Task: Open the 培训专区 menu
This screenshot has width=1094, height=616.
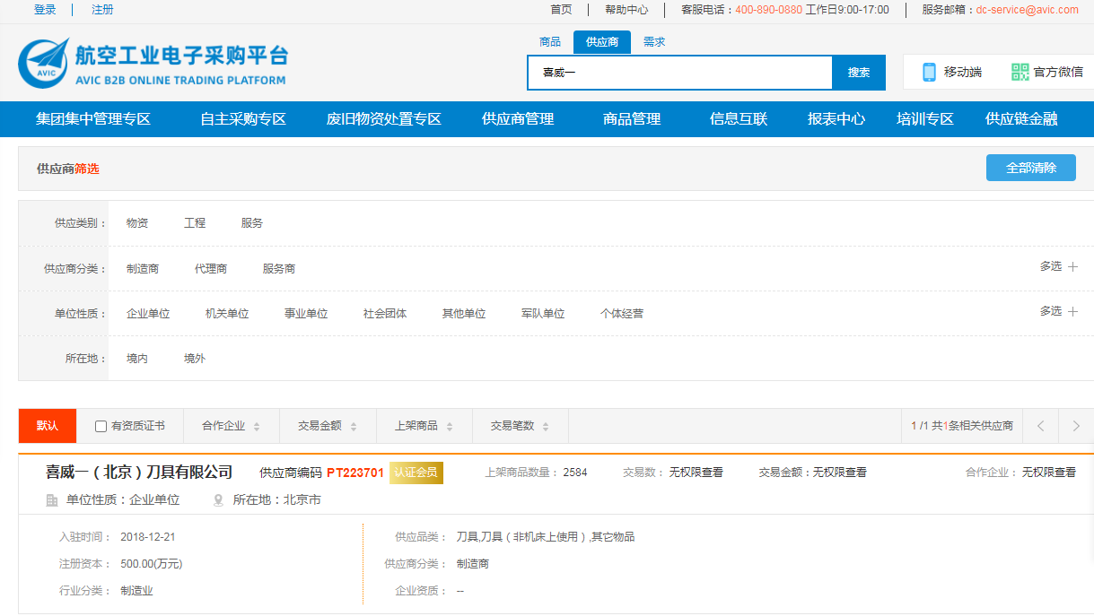Action: pyautogui.click(x=925, y=119)
